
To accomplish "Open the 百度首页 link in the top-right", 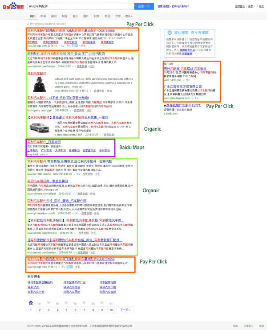I will 240,6.
